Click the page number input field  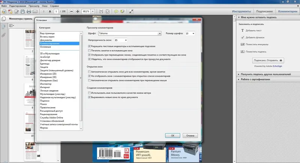coord(56,12)
